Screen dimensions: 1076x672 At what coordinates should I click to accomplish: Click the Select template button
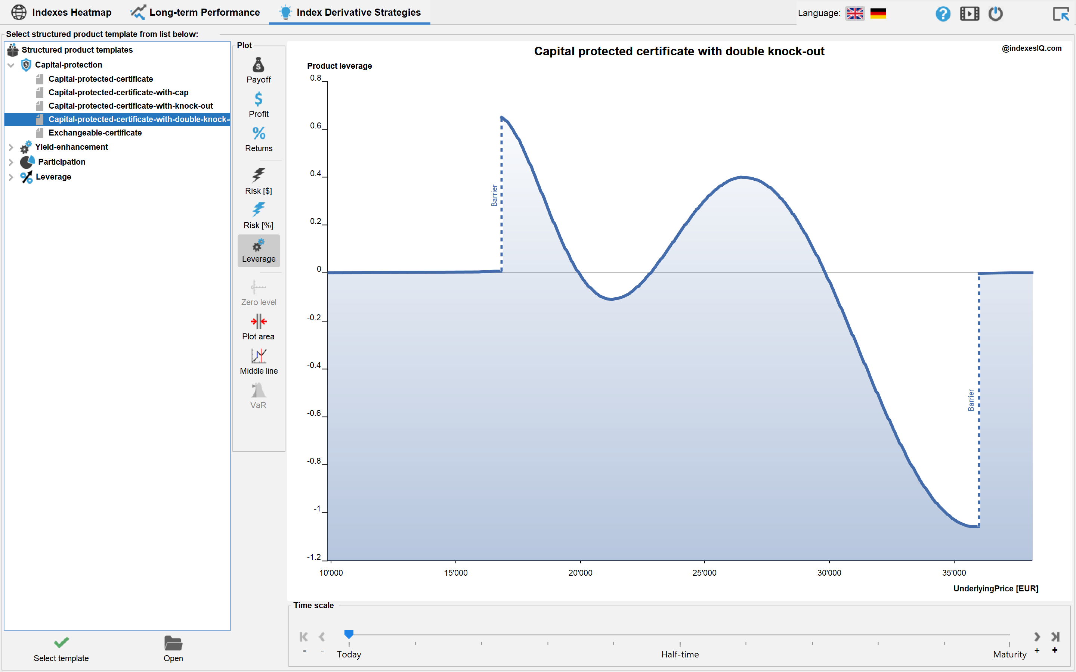(x=61, y=649)
